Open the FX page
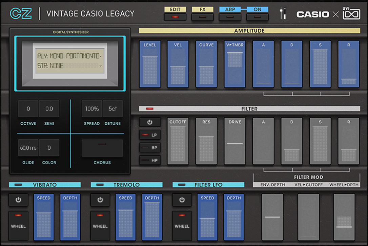This screenshot has height=246, width=368. 202,17
